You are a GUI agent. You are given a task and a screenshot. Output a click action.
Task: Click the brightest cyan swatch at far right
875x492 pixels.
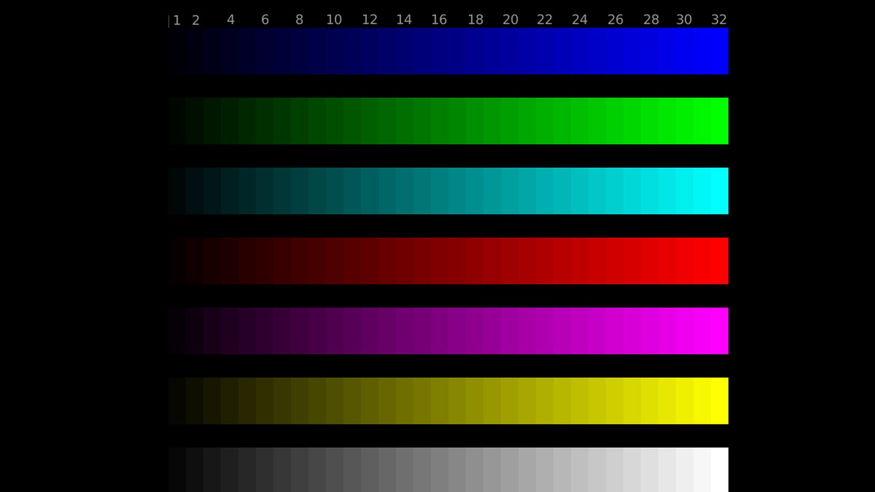tap(719, 191)
